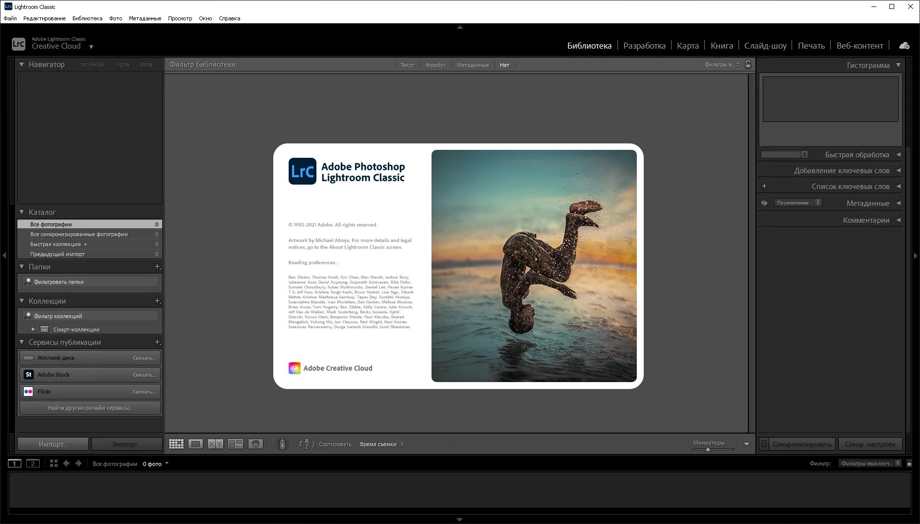Open Compare view XY icon
920x524 pixels.
[x=215, y=444]
